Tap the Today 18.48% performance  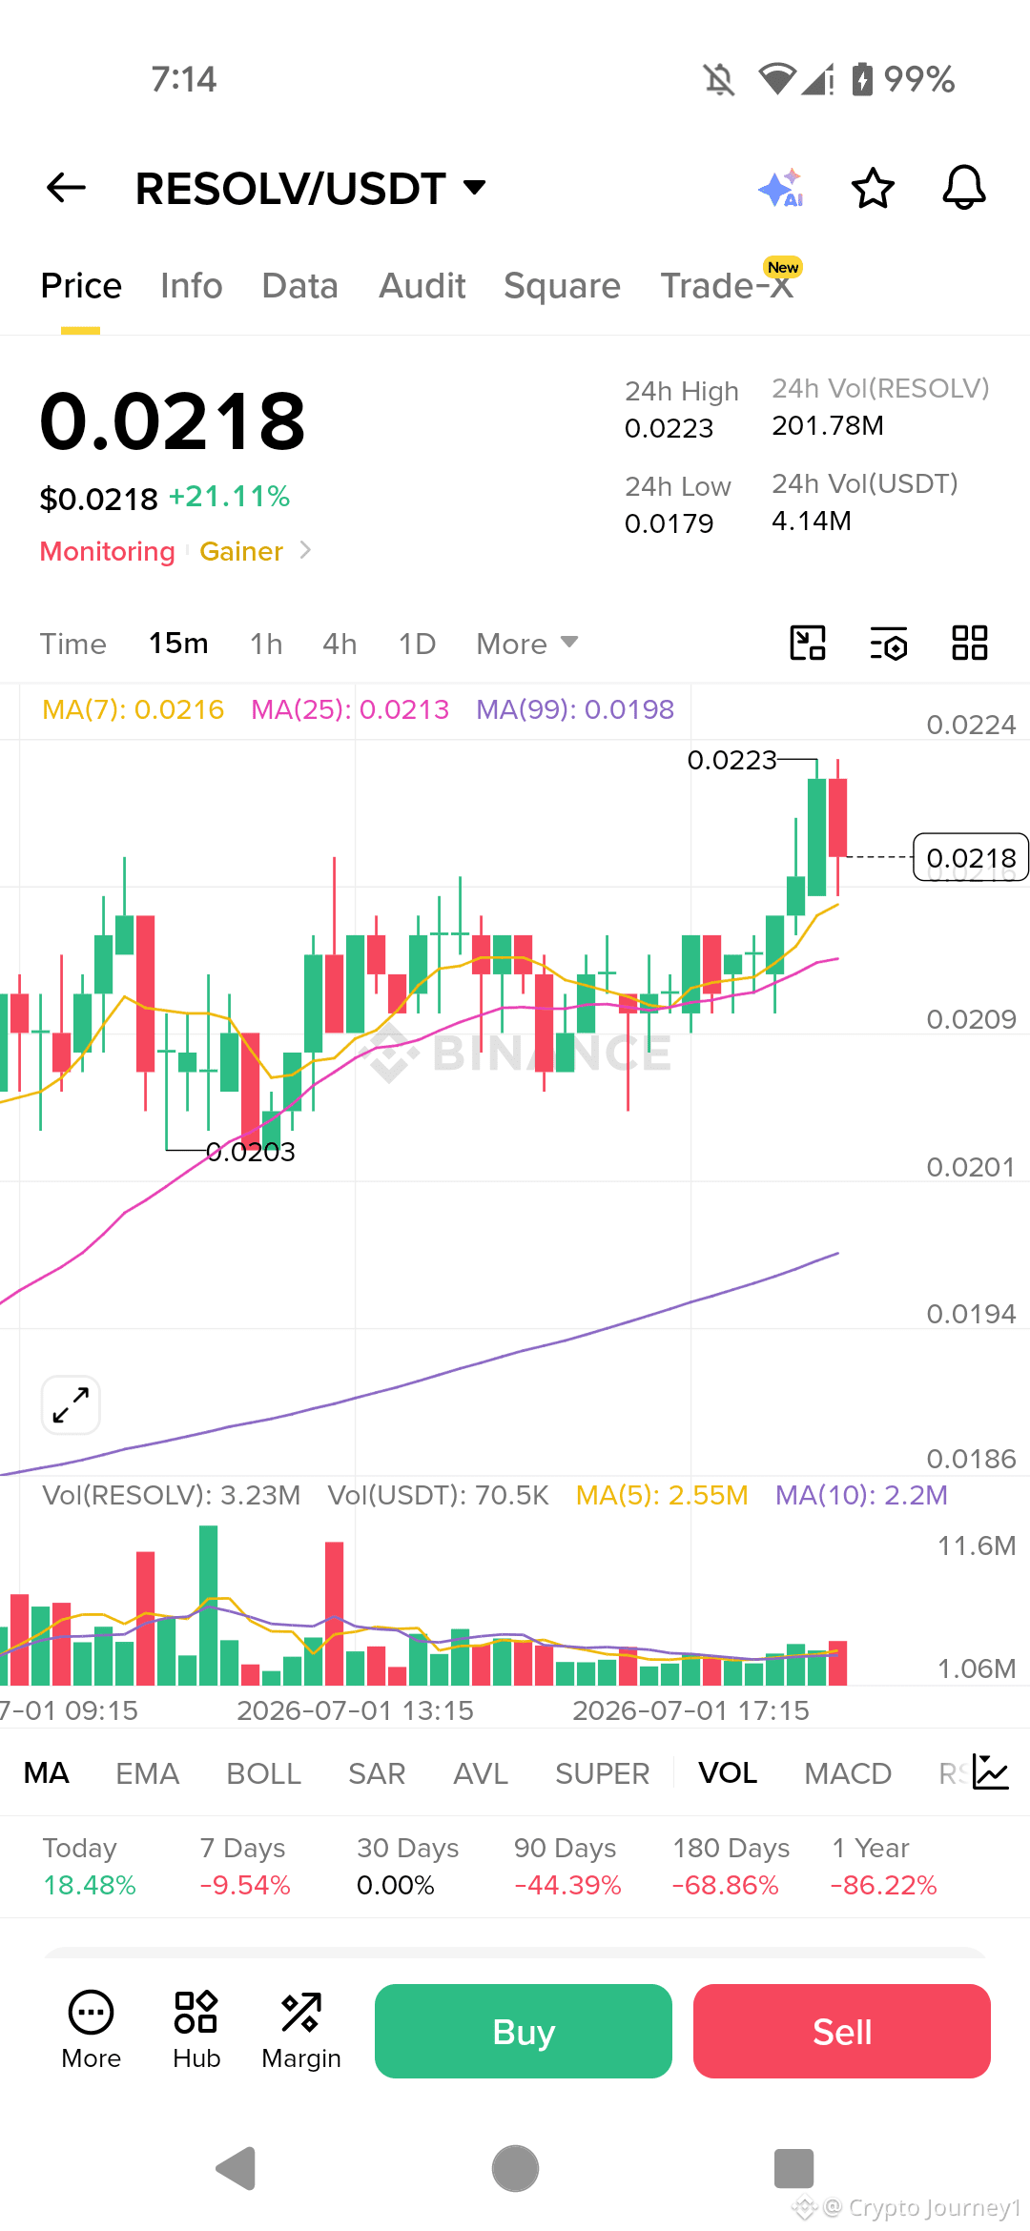90,1866
